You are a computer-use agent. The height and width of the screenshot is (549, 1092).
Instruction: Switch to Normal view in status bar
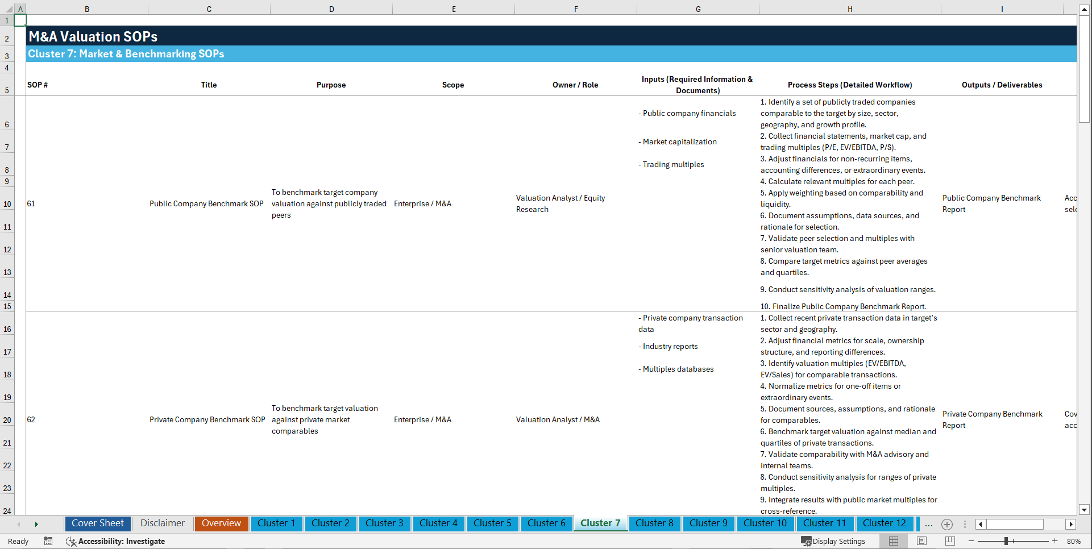(x=893, y=541)
